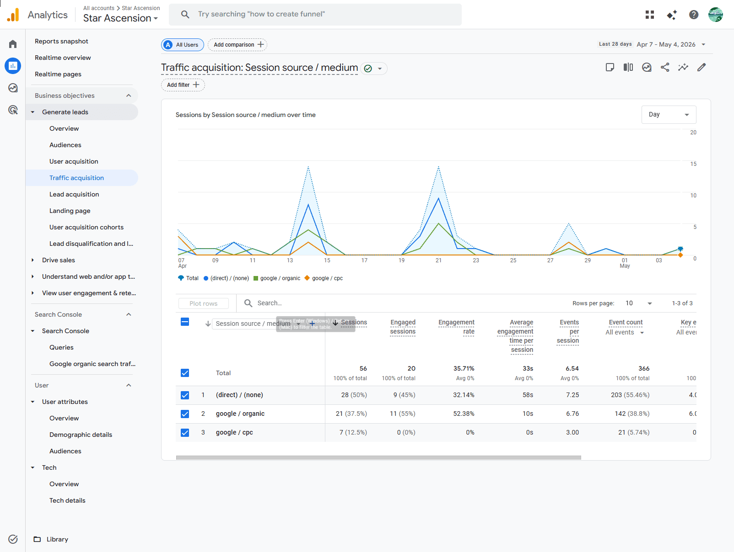This screenshot has height=552, width=734.
Task: Select the Reports icon in left rail
Action: (x=13, y=66)
